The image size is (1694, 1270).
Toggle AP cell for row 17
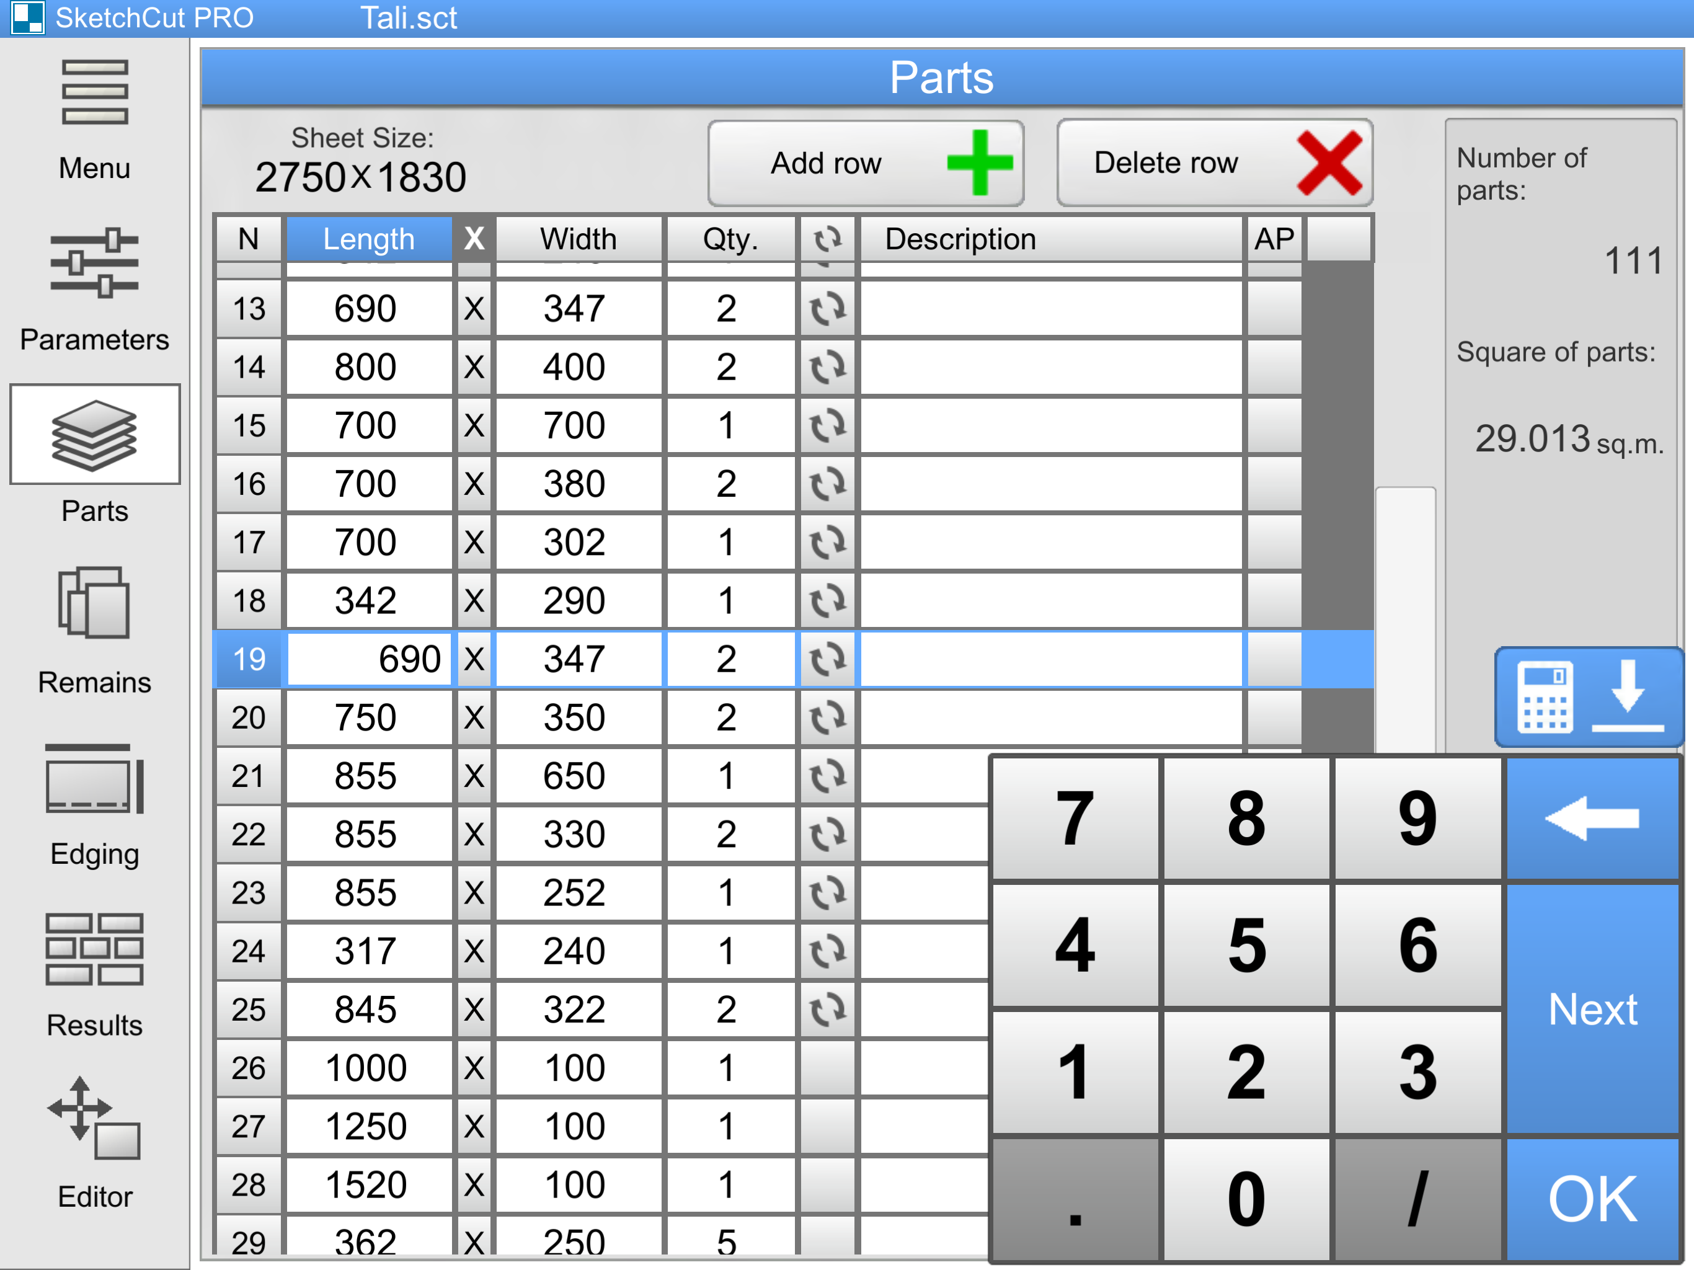coord(1274,543)
